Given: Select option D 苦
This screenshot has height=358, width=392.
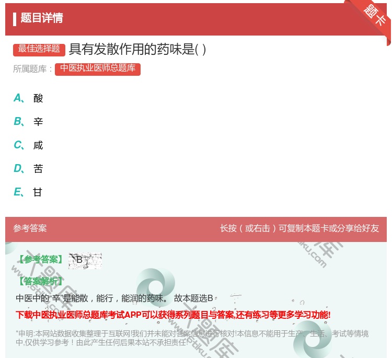Looking at the screenshot, I should point(38,169).
